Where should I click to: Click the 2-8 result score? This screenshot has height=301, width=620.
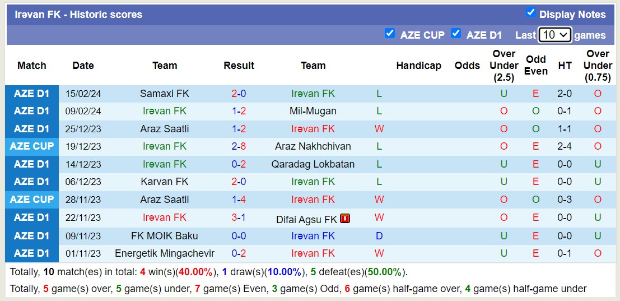point(239,146)
